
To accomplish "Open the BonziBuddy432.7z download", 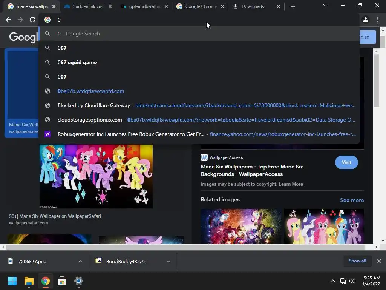I will coord(126,261).
